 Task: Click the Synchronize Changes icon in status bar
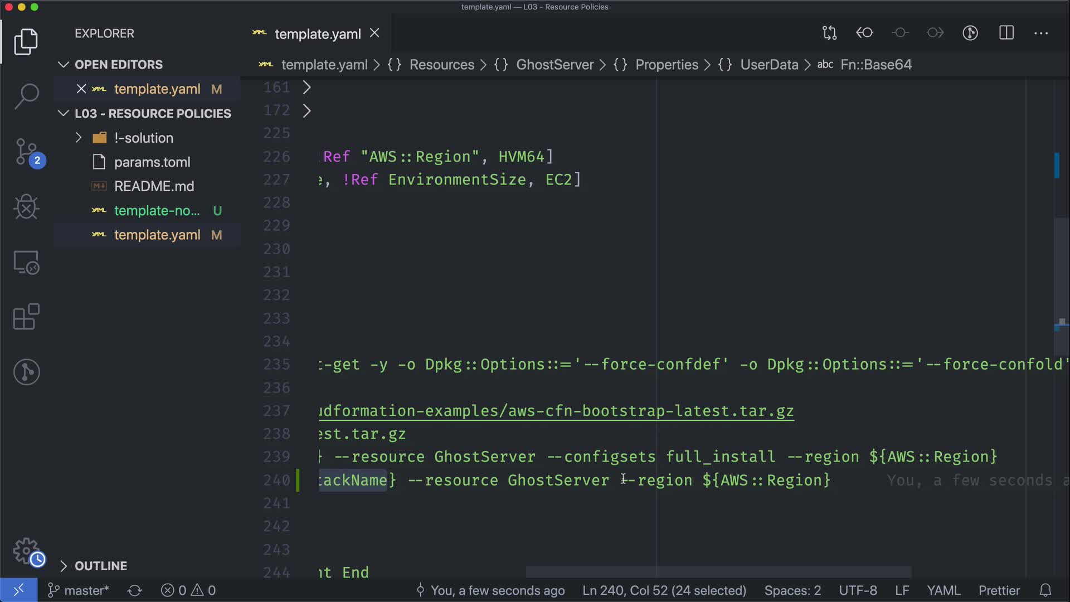click(135, 590)
